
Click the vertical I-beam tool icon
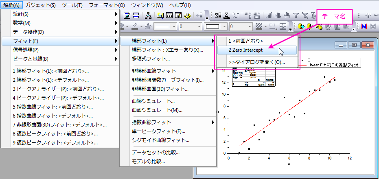[x=359, y=15]
